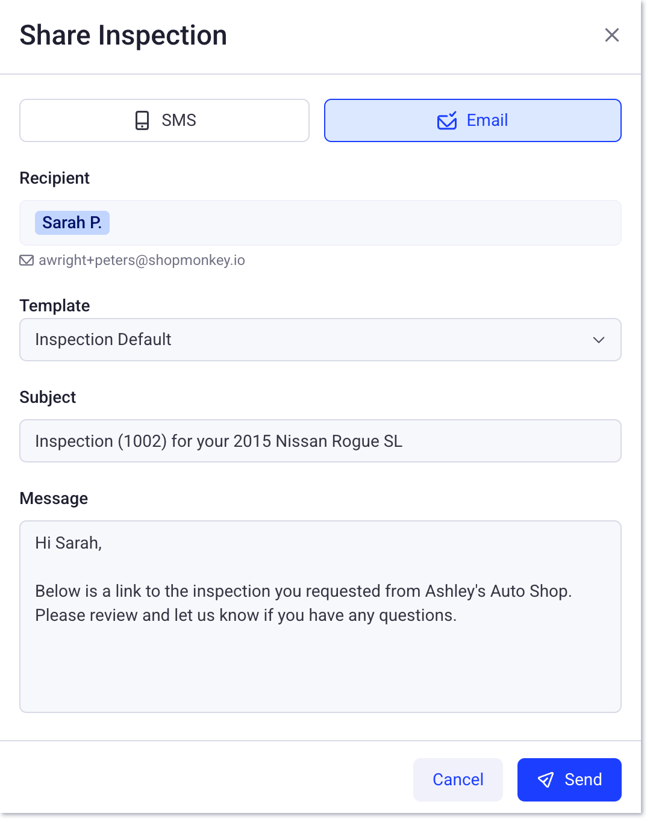Send the inspection email
This screenshot has height=825, width=653.
[569, 779]
